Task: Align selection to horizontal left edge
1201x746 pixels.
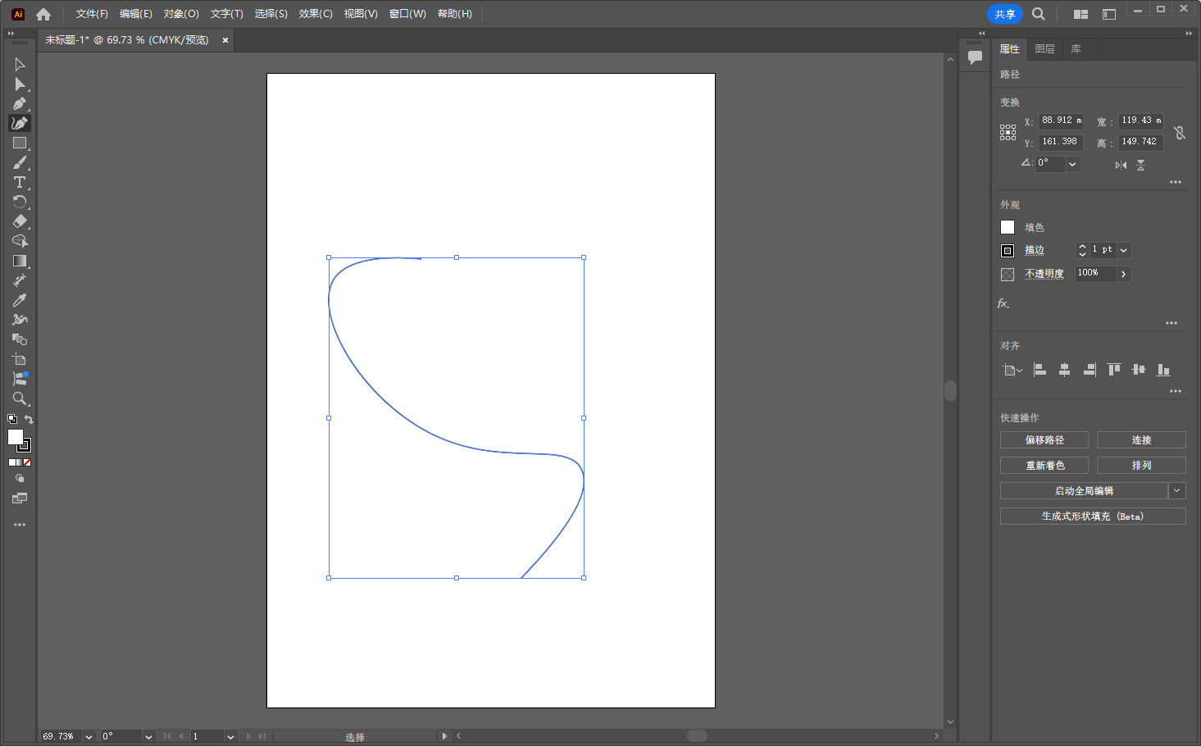Action: tap(1040, 370)
